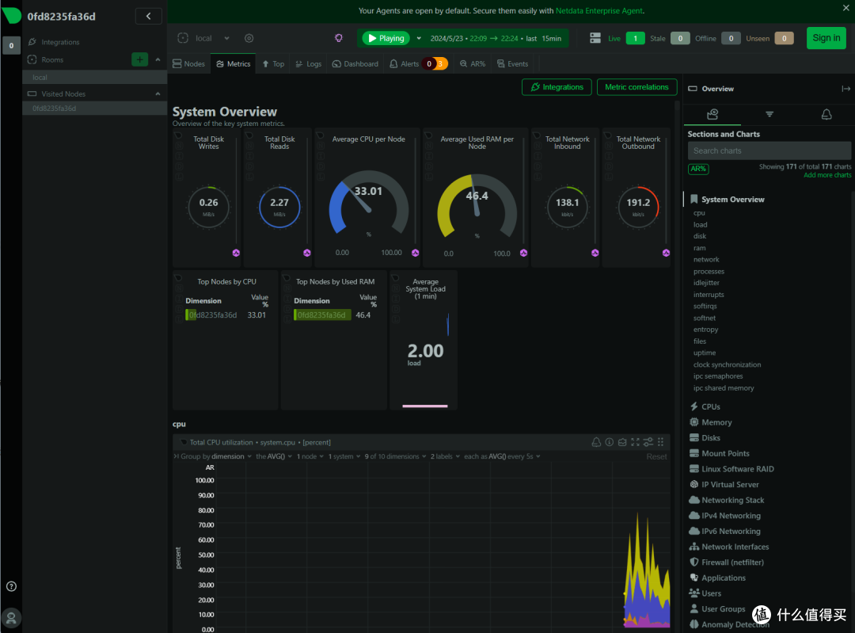Expand the '9 of 10 dimensions' dropdown
The width and height of the screenshot is (855, 633).
click(393, 456)
